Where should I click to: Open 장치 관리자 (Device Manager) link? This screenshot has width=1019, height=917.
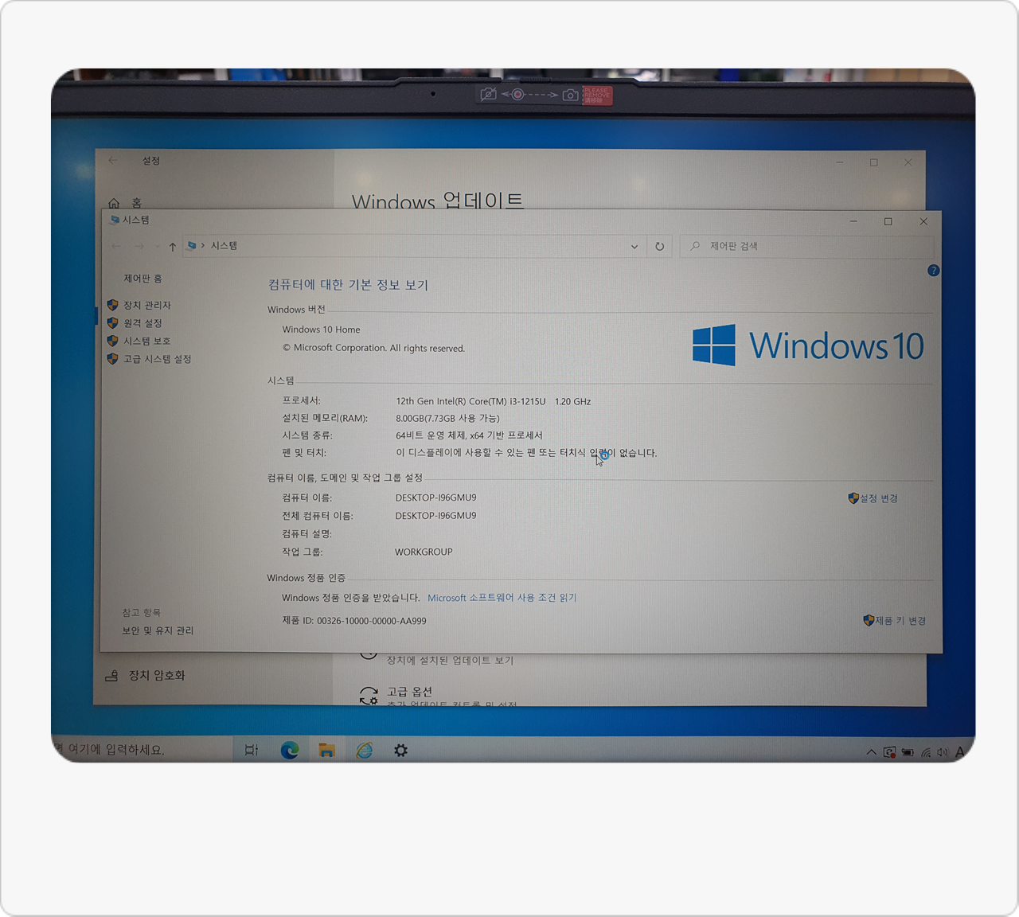pyautogui.click(x=147, y=305)
